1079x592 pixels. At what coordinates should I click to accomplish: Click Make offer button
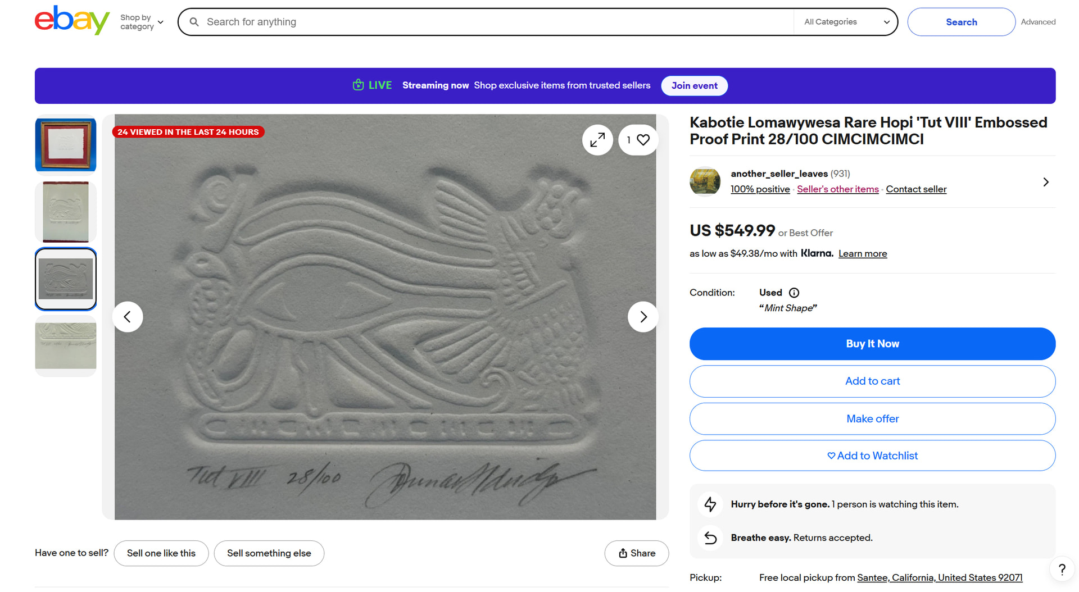coord(872,418)
